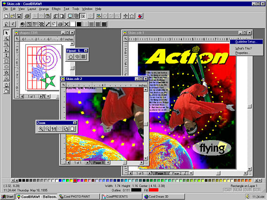Open the Effects menu
The height and width of the screenshot is (200, 267).
[56, 9]
